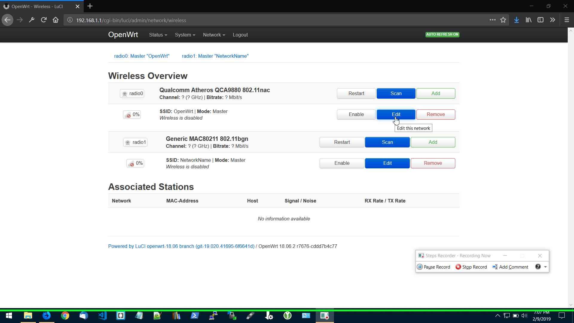Scan networks on the Qualcomm Atheros radio
The width and height of the screenshot is (574, 323).
click(x=396, y=93)
